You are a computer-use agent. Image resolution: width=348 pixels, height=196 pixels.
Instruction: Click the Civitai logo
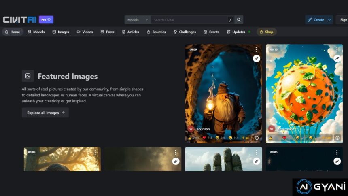click(x=20, y=20)
